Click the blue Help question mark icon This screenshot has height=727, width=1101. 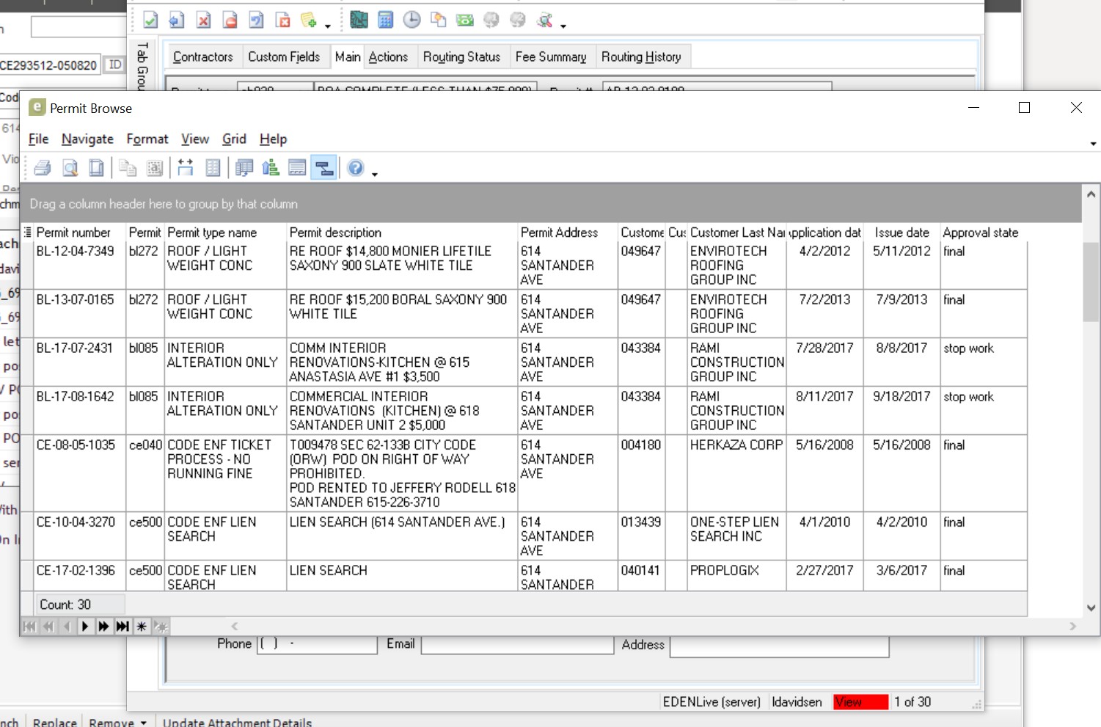tap(356, 168)
